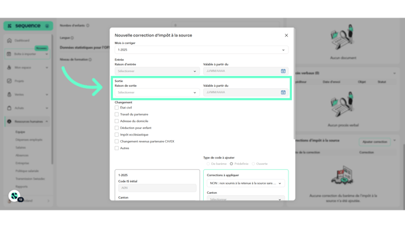
Task: Select the Prédéfinie radio option
Action: (x=231, y=164)
